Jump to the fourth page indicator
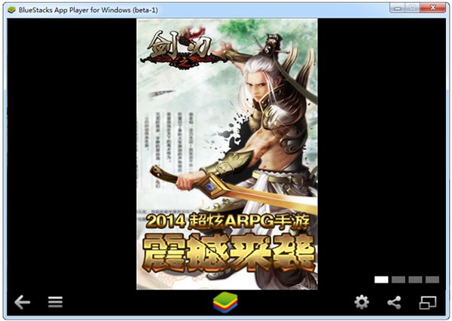Image resolution: width=452 pixels, height=321 pixels. (x=432, y=280)
